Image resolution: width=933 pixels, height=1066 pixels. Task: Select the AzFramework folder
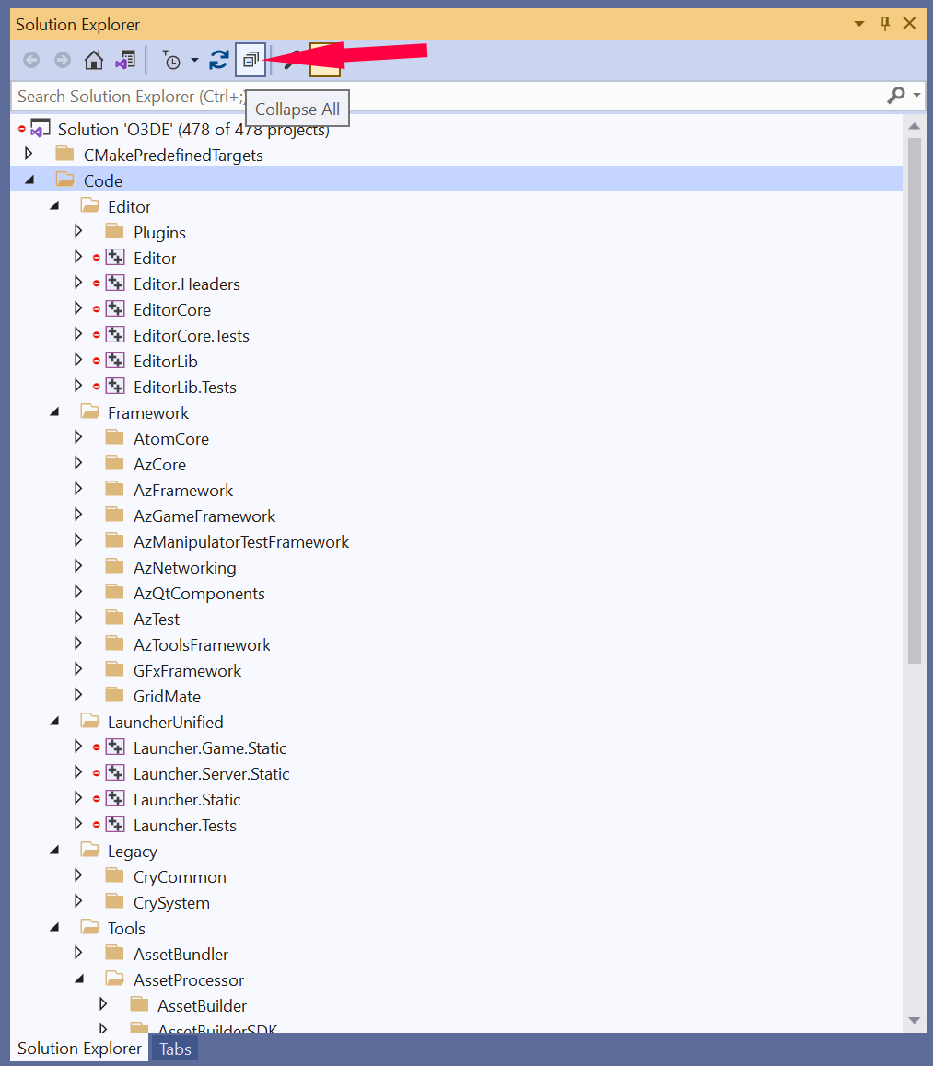pos(183,490)
